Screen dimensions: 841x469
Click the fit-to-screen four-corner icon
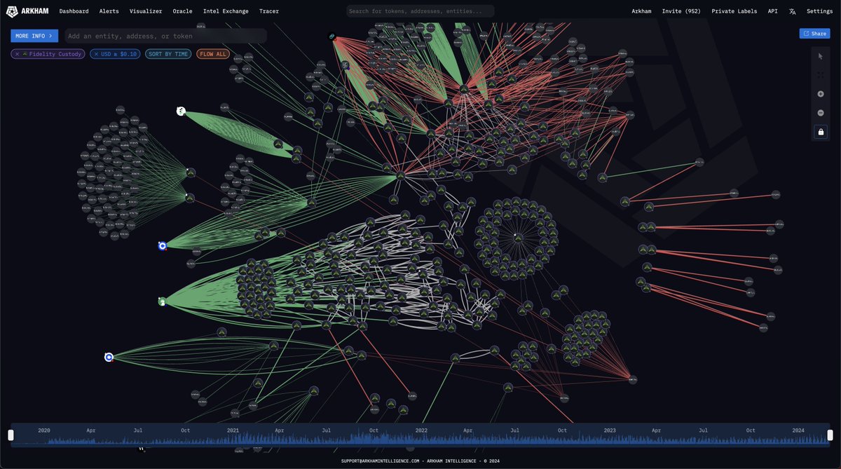[821, 75]
